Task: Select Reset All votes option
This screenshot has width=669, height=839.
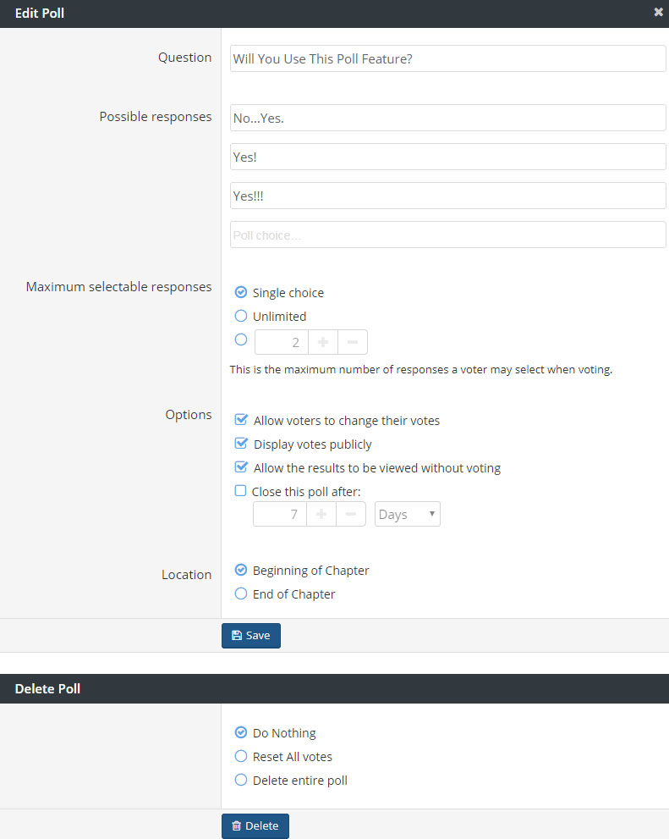Action: tap(241, 757)
